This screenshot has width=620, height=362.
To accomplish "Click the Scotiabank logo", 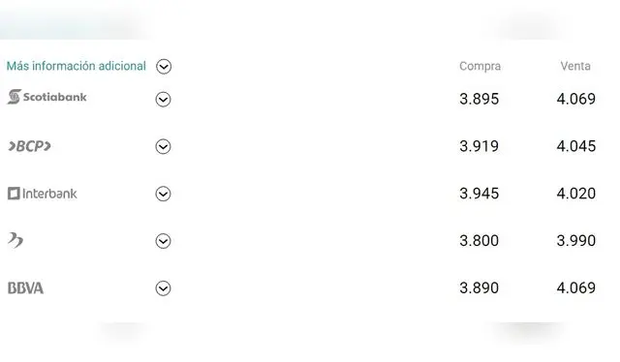I will point(47,97).
